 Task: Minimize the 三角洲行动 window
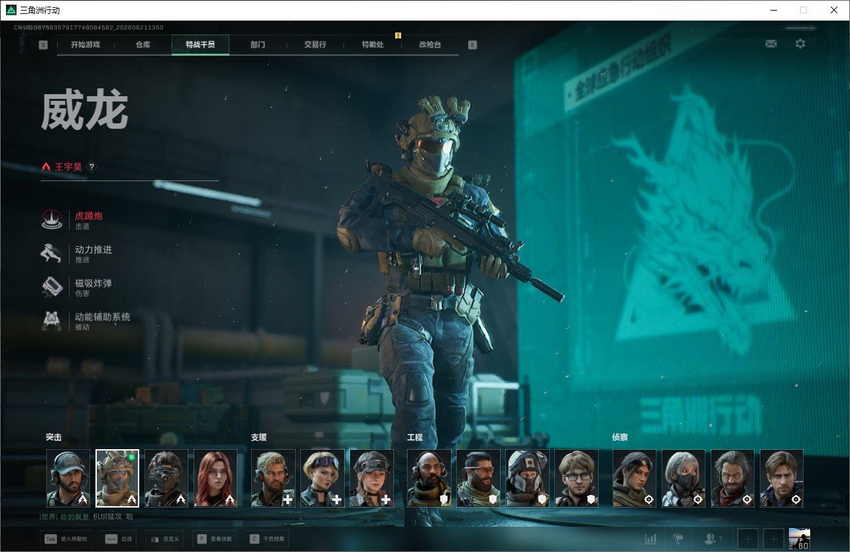pos(774,10)
